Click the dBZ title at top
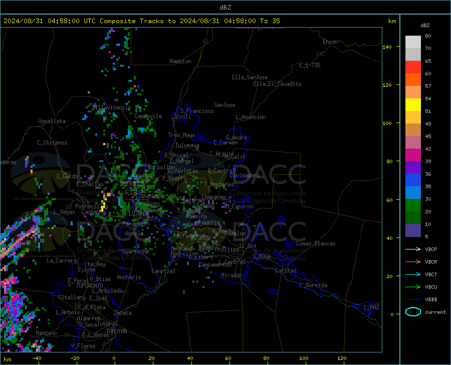 (225, 8)
